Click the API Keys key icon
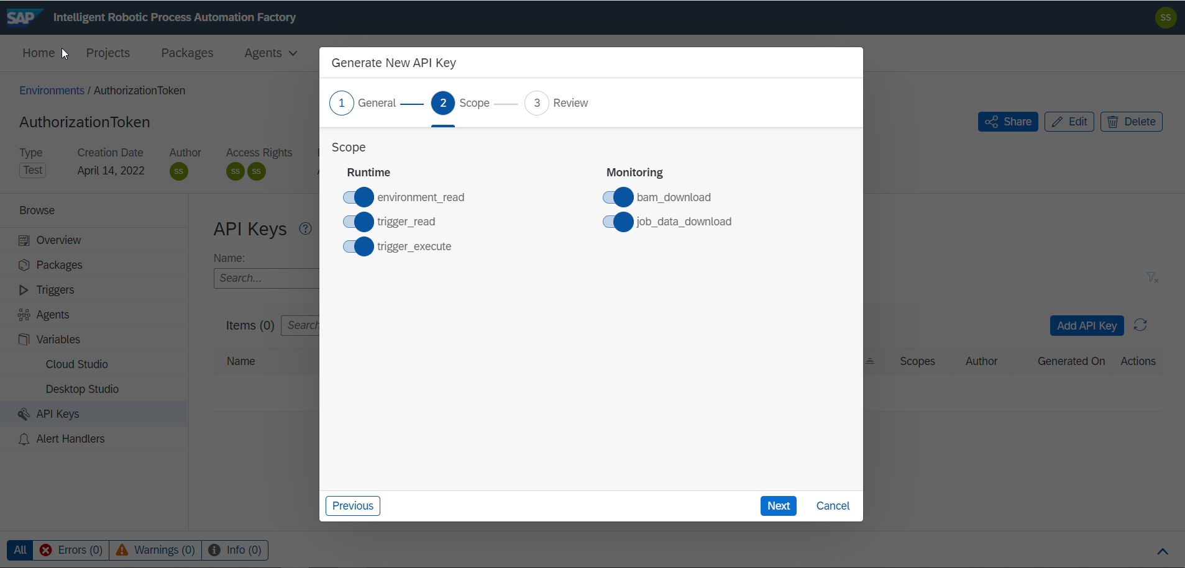 point(24,414)
